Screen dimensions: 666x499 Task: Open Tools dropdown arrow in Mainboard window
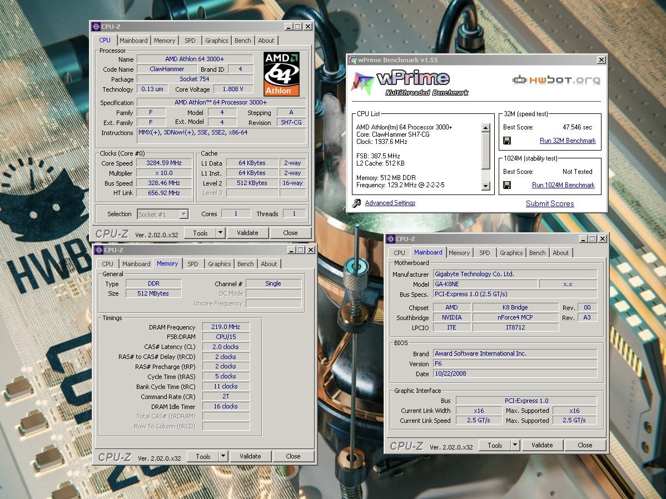(x=515, y=445)
